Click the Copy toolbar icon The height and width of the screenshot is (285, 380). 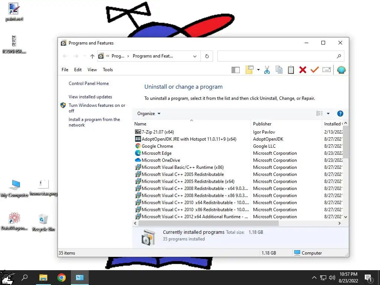pyautogui.click(x=279, y=70)
